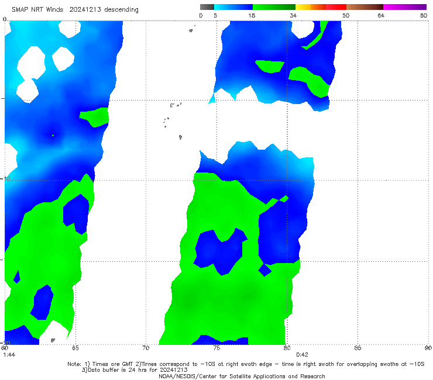Pick the green segment of the color bar
The width and height of the screenshot is (433, 380).
[274, 7]
